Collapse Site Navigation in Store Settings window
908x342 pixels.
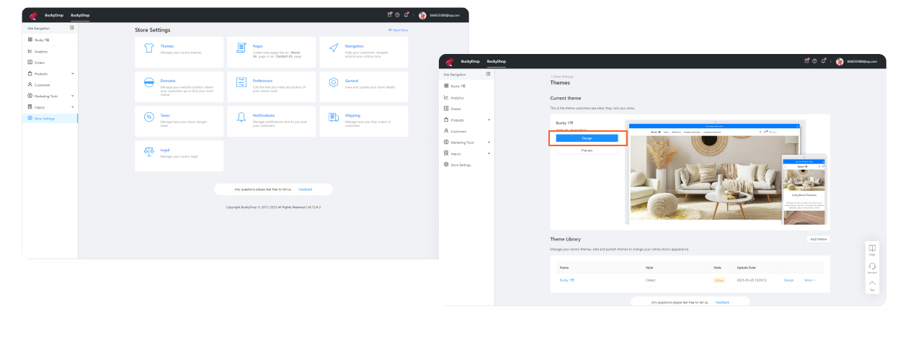click(x=71, y=27)
